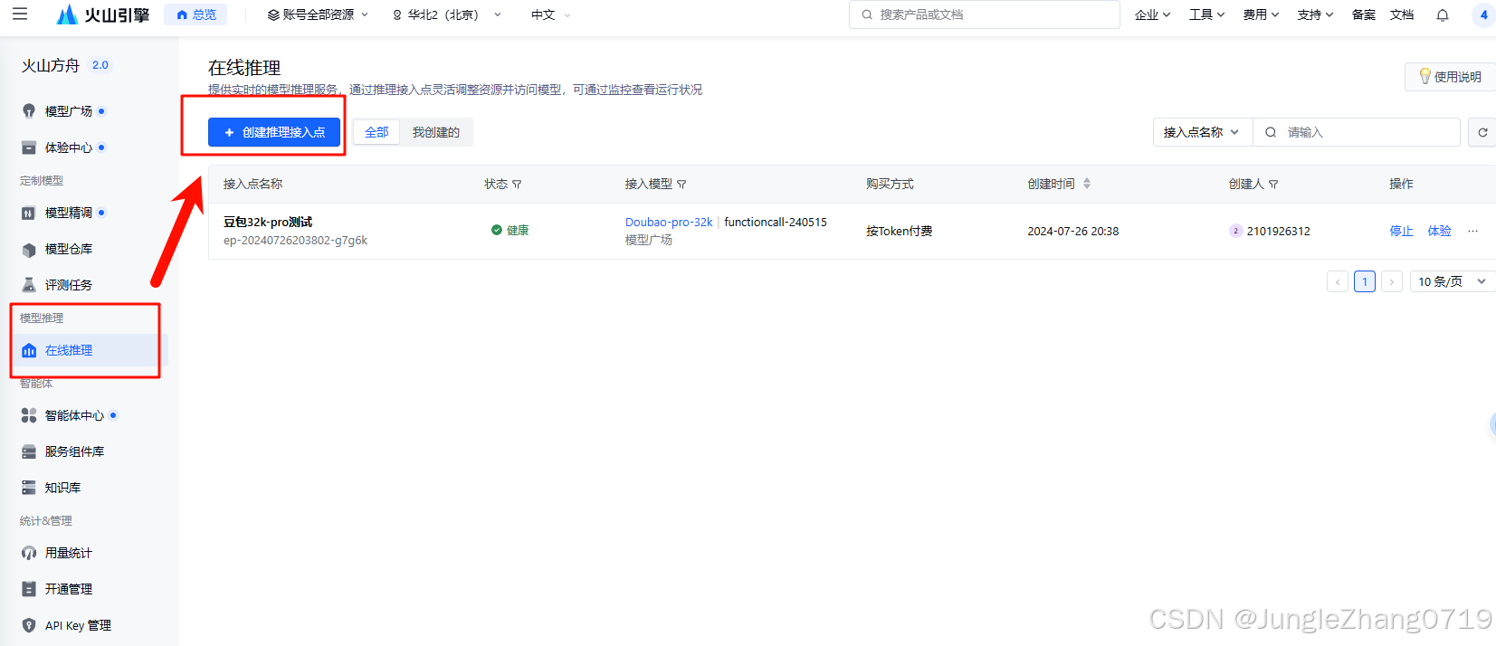
Task: Click the 火山引擎 logo
Action: point(102,14)
